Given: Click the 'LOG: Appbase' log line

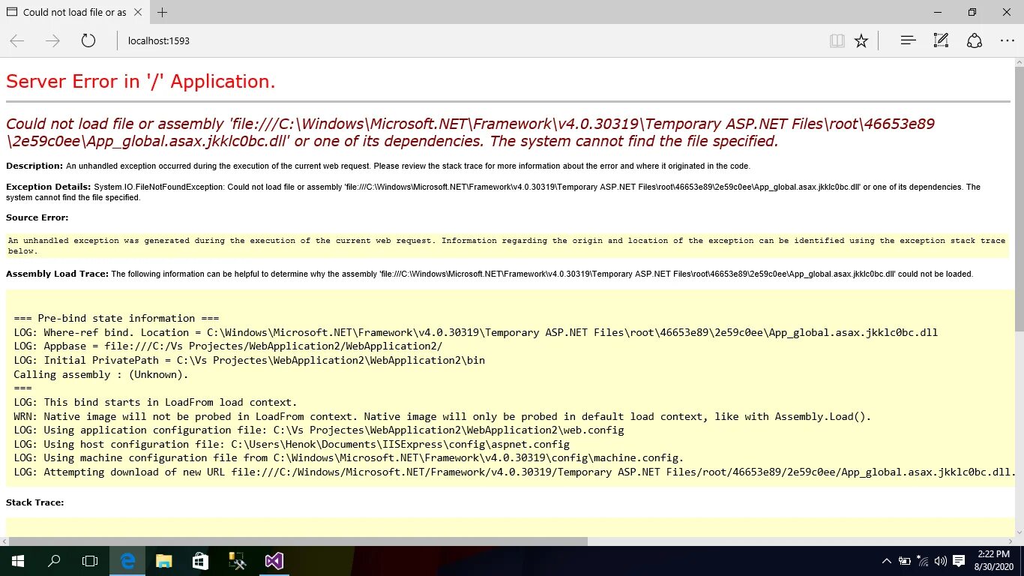Looking at the screenshot, I should 228,346.
